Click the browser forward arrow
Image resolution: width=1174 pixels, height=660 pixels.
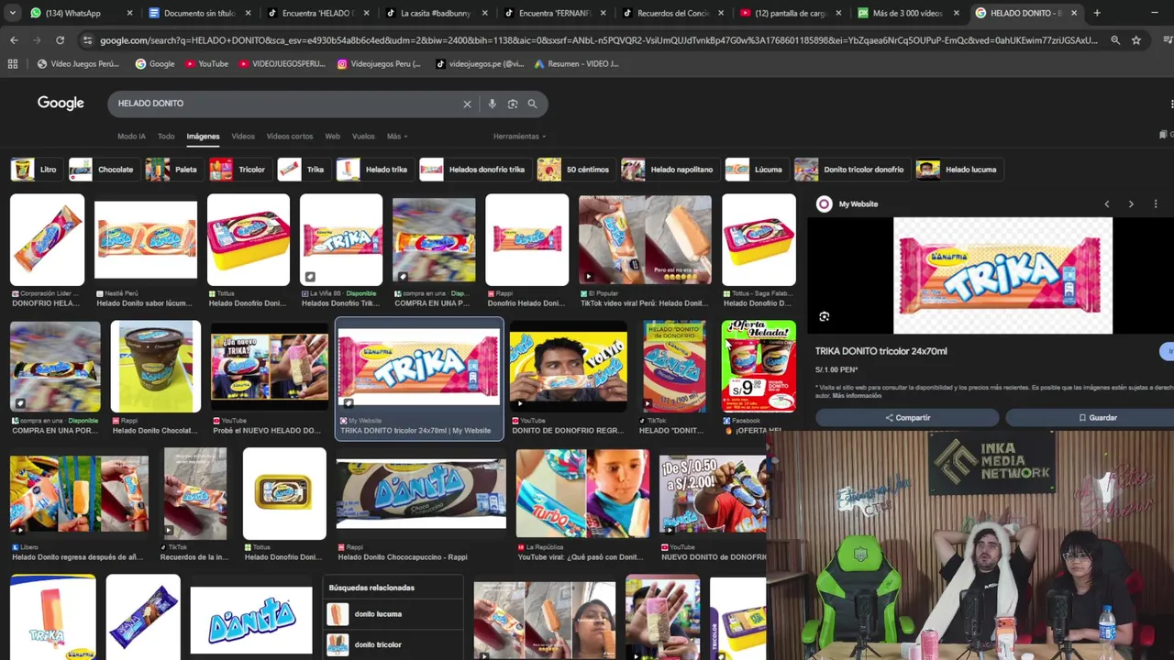click(37, 40)
